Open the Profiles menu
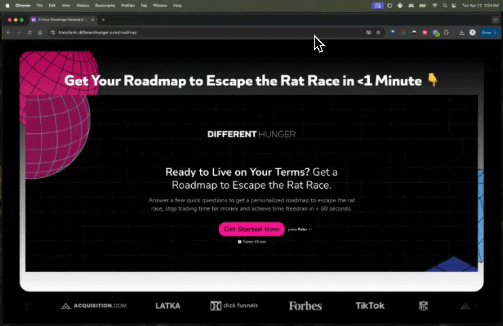 click(x=128, y=5)
